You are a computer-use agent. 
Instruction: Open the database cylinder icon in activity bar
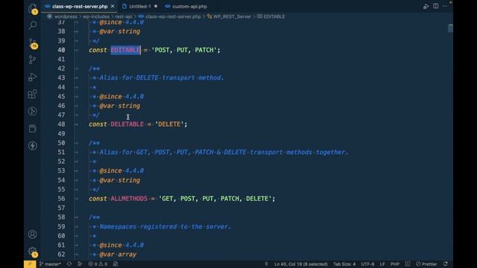(x=32, y=129)
